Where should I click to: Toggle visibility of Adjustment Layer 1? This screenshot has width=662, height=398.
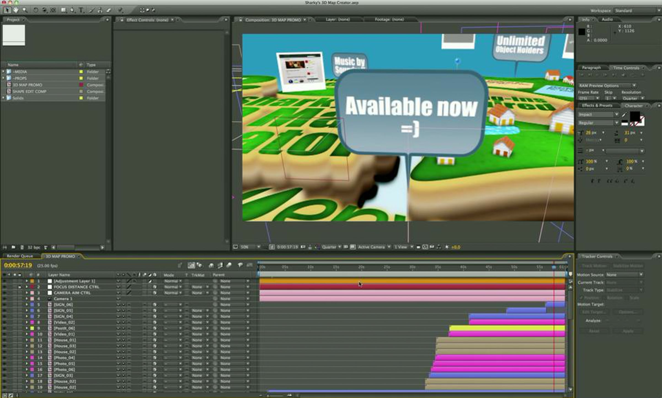pyautogui.click(x=4, y=281)
